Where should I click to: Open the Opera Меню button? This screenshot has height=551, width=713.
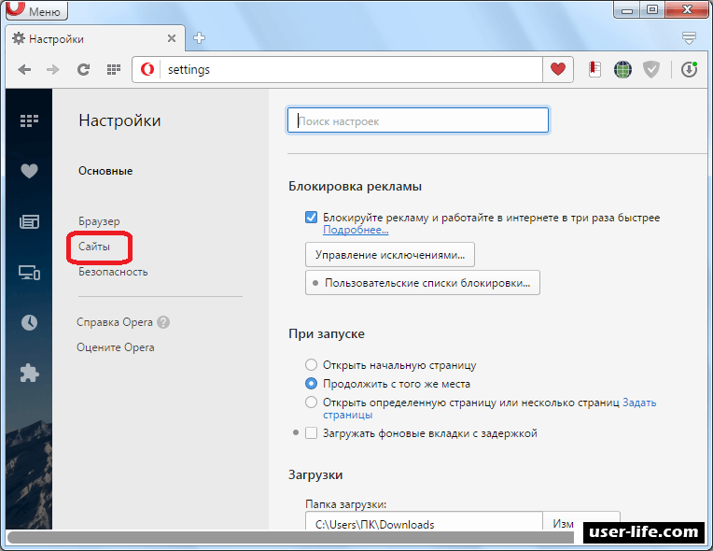pos(36,10)
